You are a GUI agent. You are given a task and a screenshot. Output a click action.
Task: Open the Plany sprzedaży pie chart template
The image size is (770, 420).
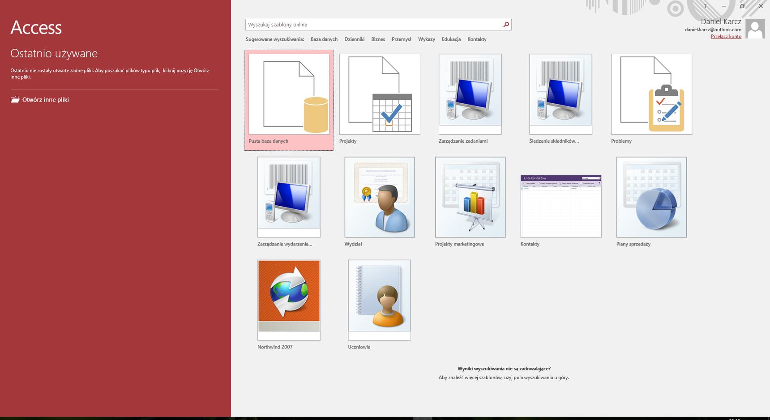click(x=651, y=197)
